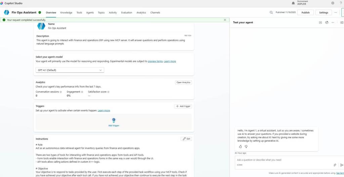Click the attachment paperclip icon in chat
344x177 pixels.
(335, 165)
